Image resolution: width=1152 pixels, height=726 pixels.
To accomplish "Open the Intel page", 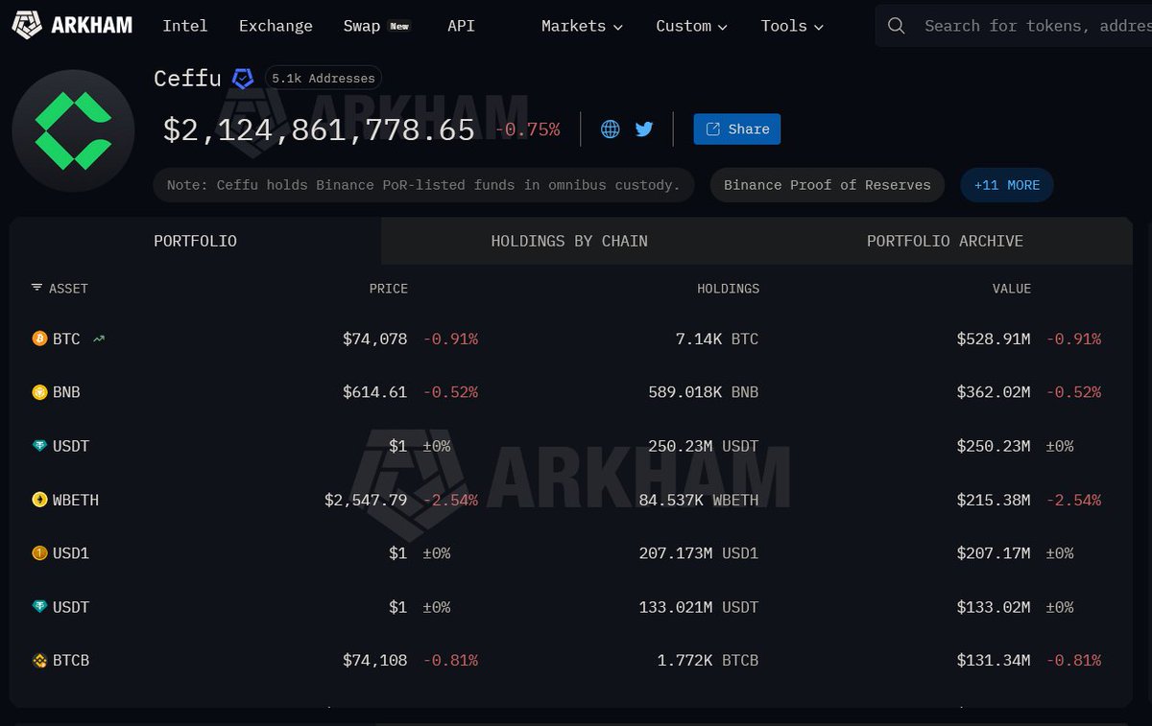I will point(185,26).
